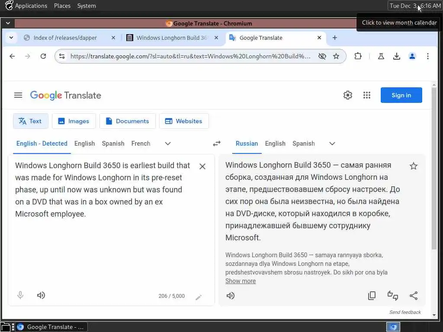
Task: Click the show desktop icon in bottom panel
Action: click(x=5, y=327)
